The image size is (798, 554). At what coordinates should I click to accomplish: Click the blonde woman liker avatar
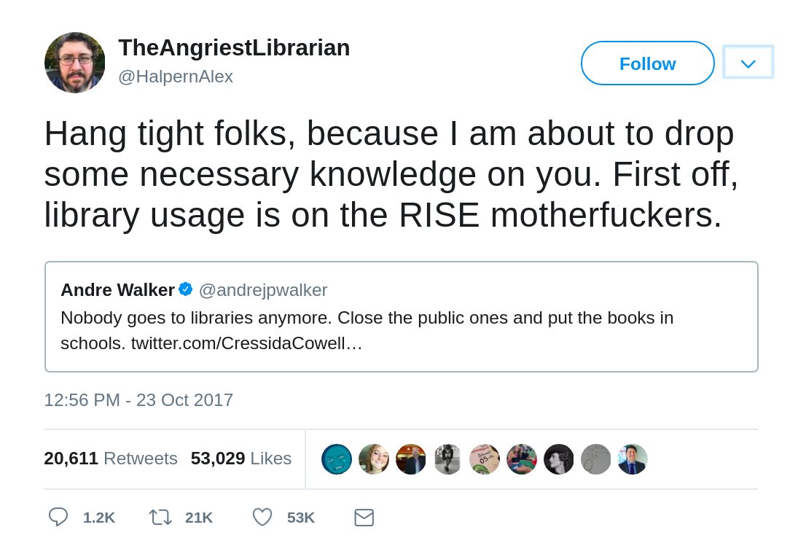(374, 459)
